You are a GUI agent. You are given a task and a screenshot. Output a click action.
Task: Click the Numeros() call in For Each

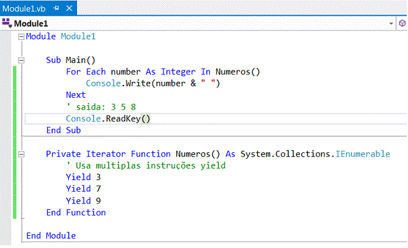click(237, 72)
